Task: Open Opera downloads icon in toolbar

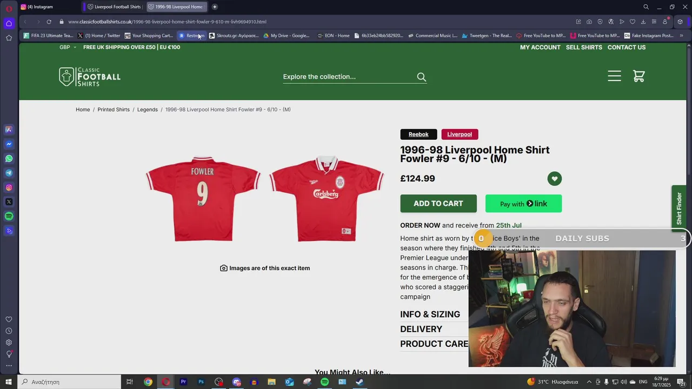Action: pyautogui.click(x=643, y=22)
